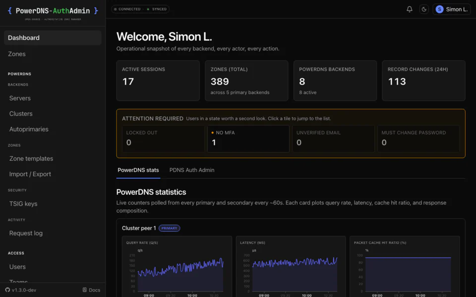The width and height of the screenshot is (476, 297).
Task: Click the S avatar circle
Action: (x=439, y=9)
